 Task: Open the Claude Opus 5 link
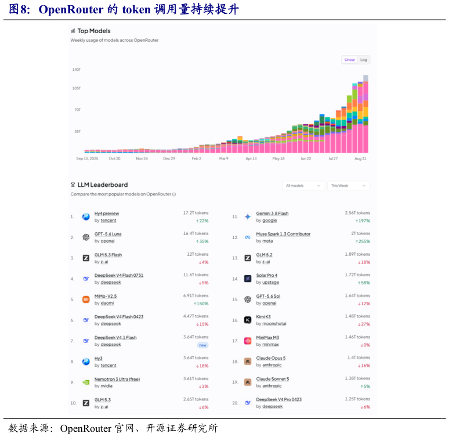271,358
